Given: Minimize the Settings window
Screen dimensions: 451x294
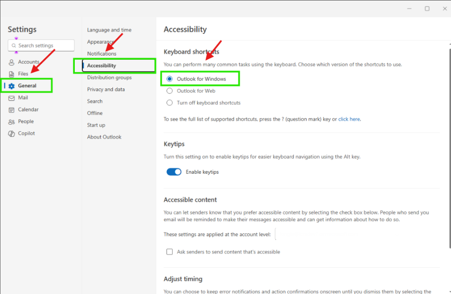Looking at the screenshot, I should pyautogui.click(x=409, y=8).
